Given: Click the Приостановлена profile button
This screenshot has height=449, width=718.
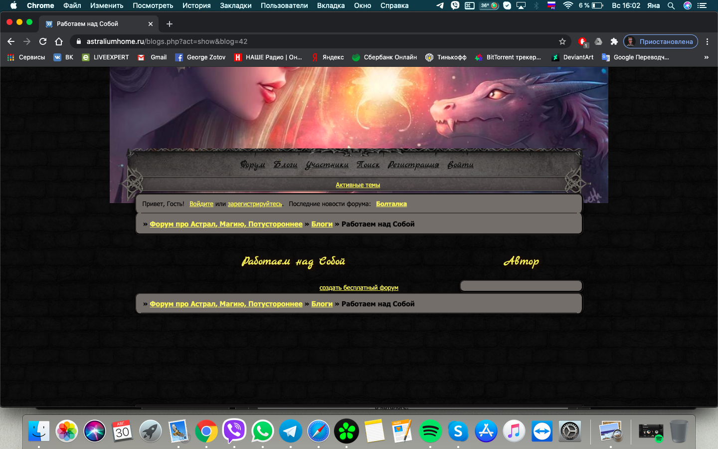Looking at the screenshot, I should [660, 41].
